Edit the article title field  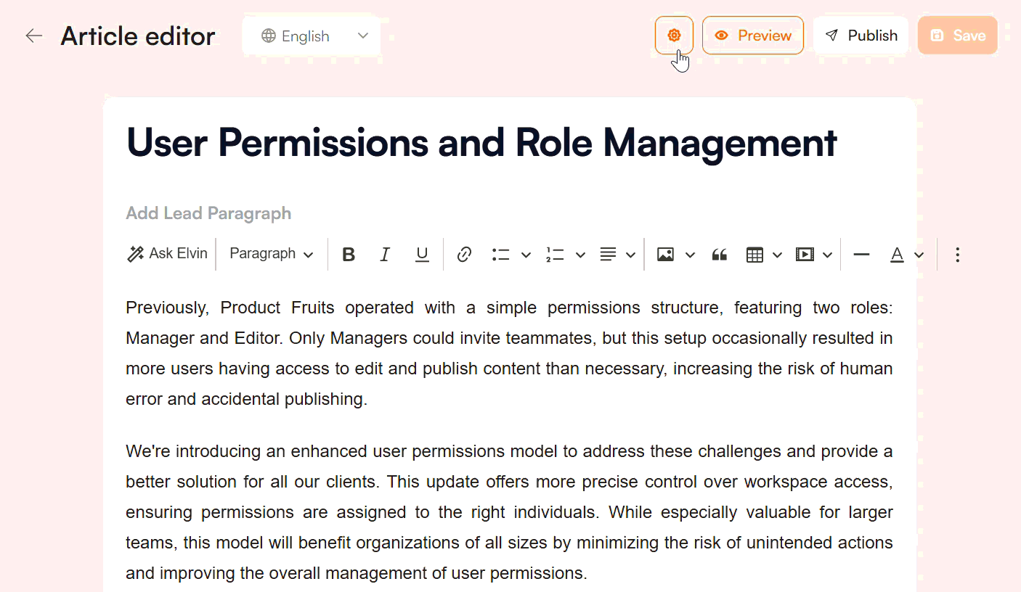click(x=482, y=142)
